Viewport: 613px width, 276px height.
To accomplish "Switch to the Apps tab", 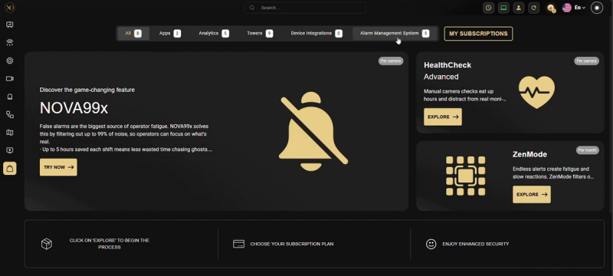I will coord(169,33).
